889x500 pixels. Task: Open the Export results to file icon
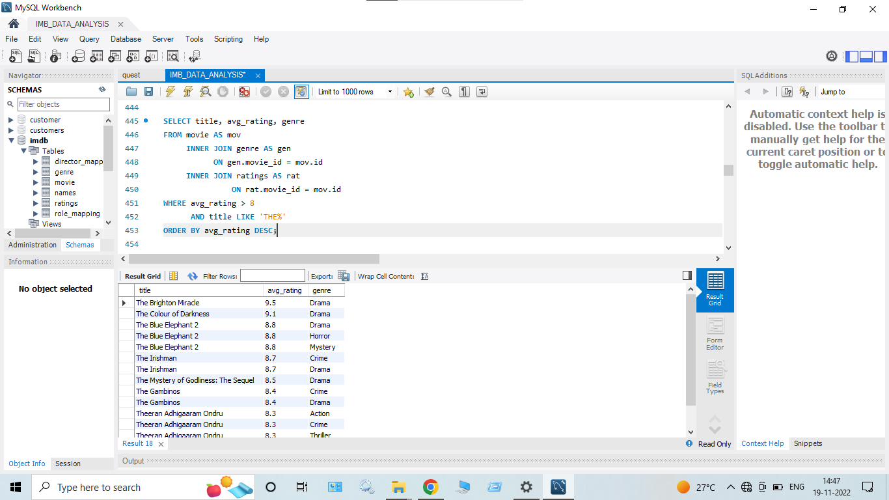[x=344, y=275]
